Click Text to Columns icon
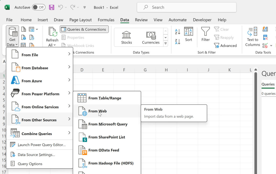This screenshot has width=276, height=174. click(253, 37)
